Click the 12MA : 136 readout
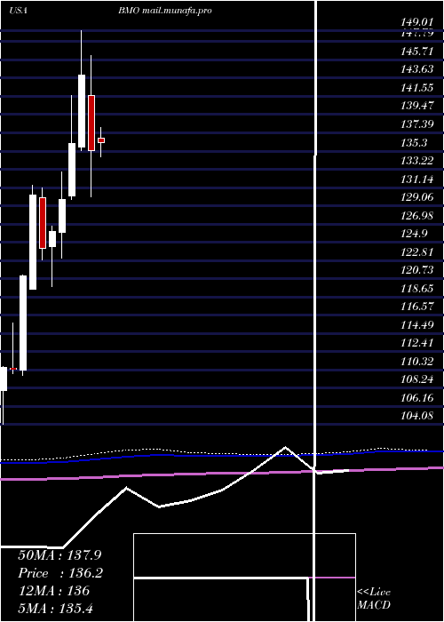 pyautogui.click(x=54, y=591)
